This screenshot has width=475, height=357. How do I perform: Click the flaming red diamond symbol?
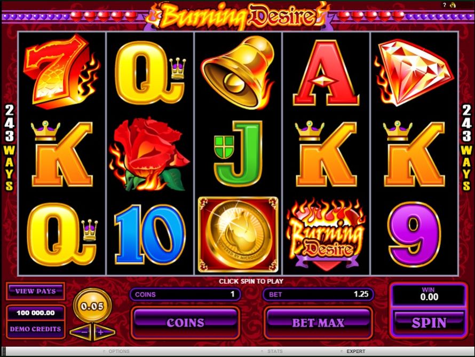(x=414, y=73)
